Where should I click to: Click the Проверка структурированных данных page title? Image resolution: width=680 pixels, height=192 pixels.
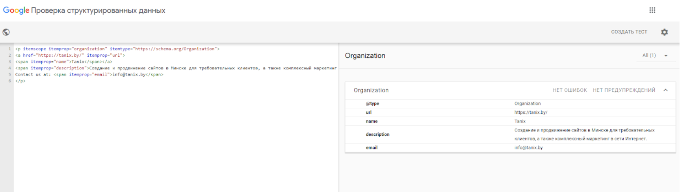pyautogui.click(x=98, y=11)
